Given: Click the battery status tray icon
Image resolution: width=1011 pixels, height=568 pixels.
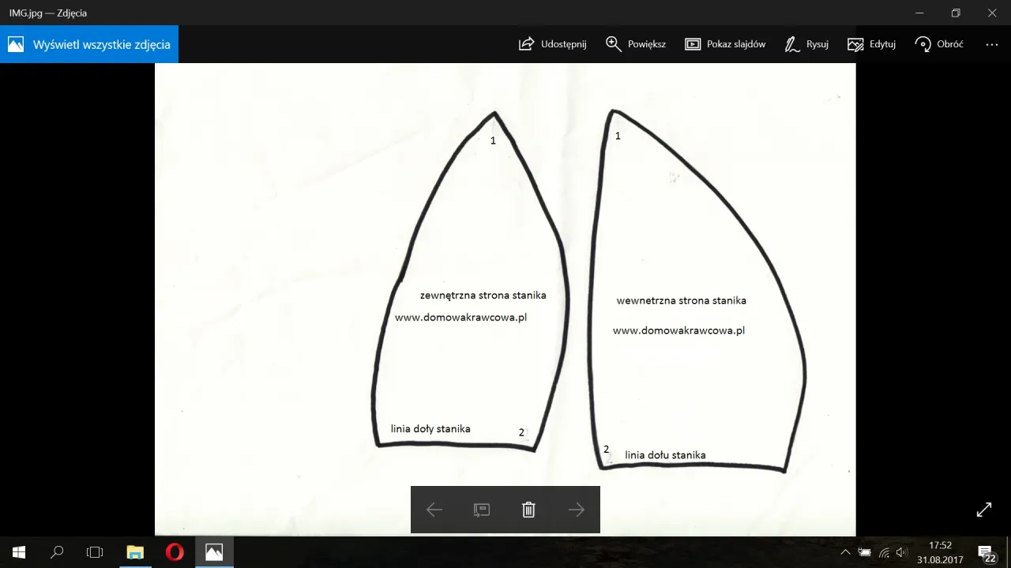Looking at the screenshot, I should 865,552.
